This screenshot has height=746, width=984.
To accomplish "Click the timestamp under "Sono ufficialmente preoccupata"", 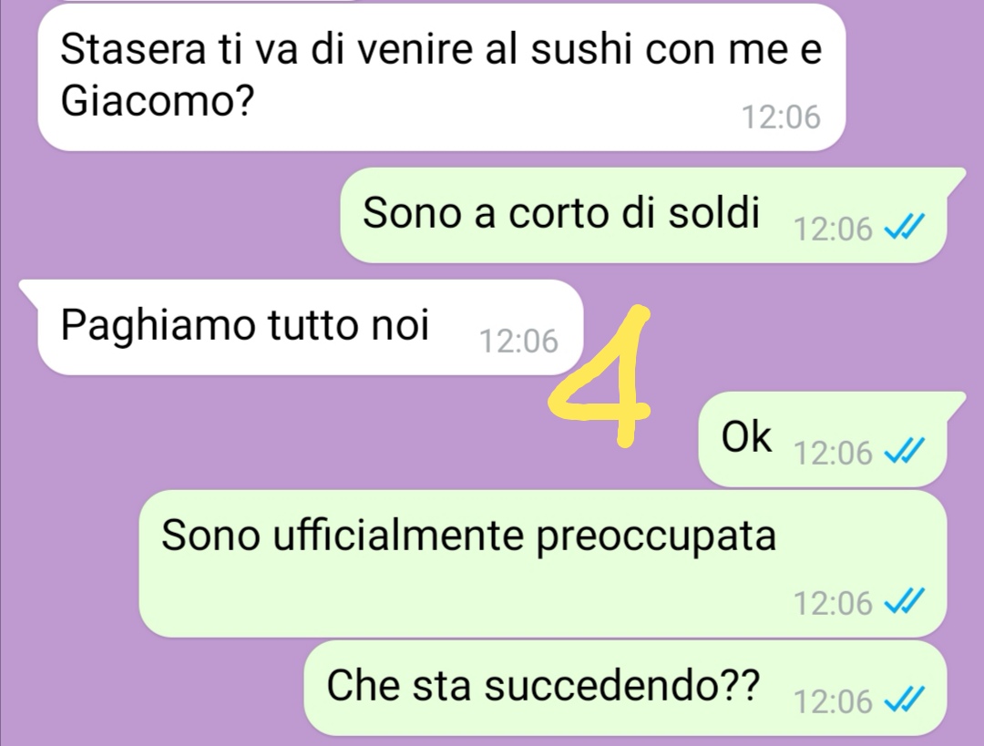I will coord(834,604).
